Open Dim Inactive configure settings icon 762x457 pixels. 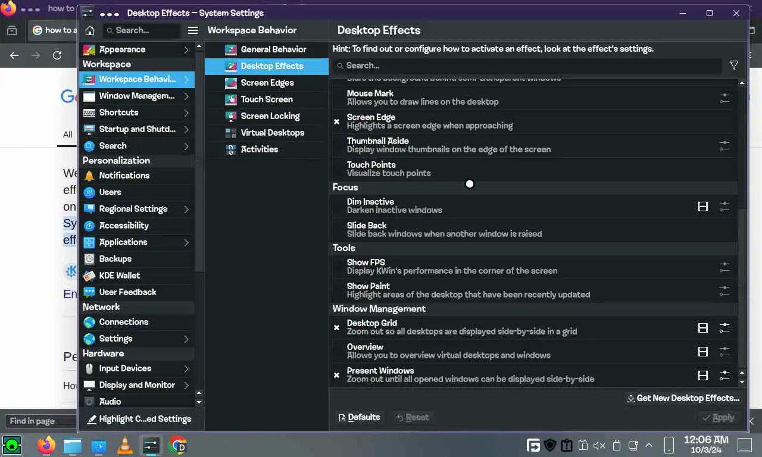(724, 206)
